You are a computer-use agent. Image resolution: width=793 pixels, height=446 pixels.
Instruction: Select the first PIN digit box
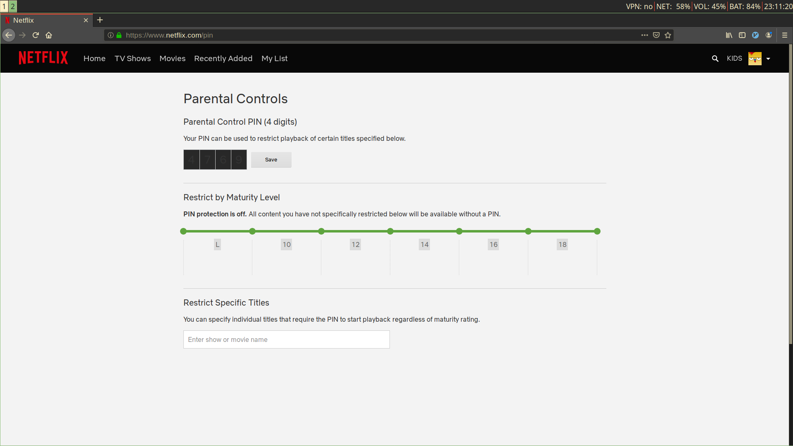click(x=191, y=159)
